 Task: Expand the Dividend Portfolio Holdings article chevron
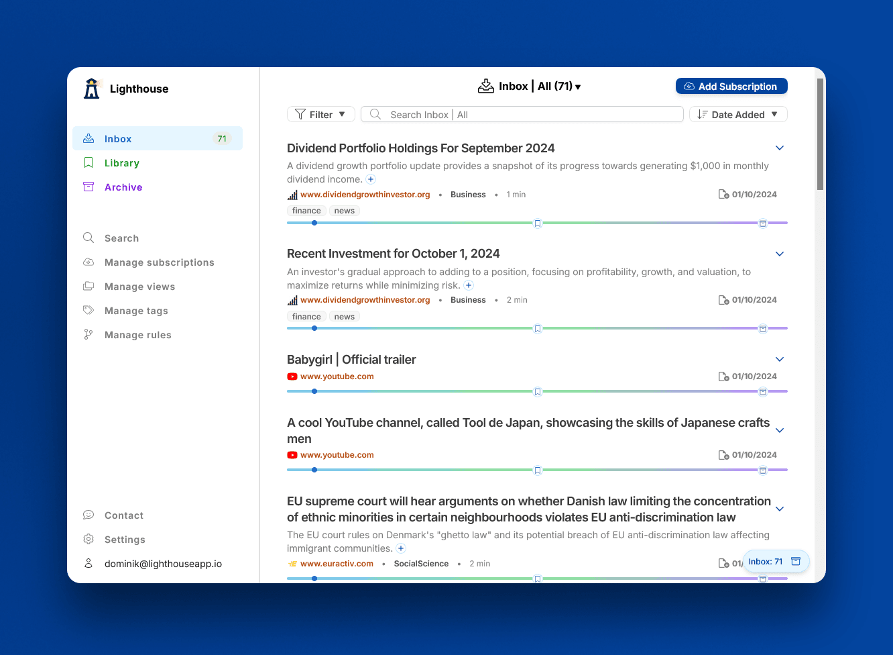tap(780, 148)
